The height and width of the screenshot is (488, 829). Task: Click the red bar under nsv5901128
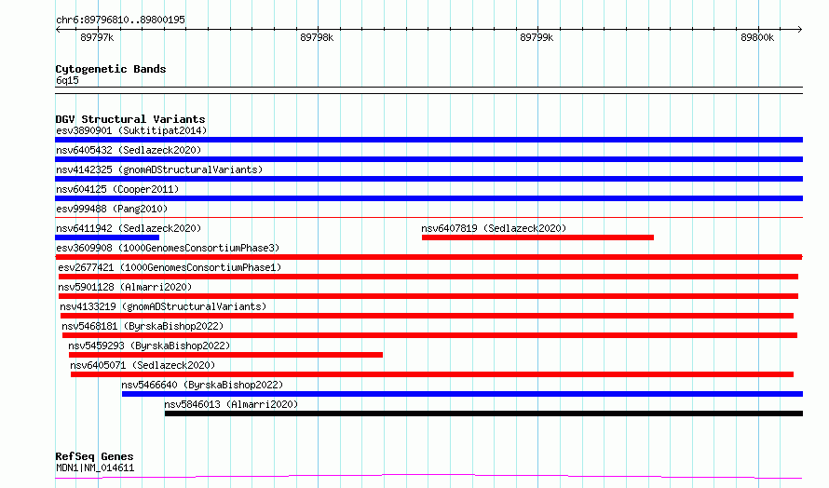pos(428,296)
